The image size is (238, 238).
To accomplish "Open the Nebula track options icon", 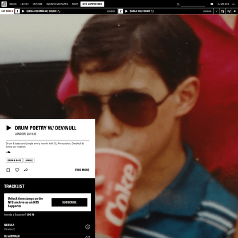I will [x=88, y=227].
